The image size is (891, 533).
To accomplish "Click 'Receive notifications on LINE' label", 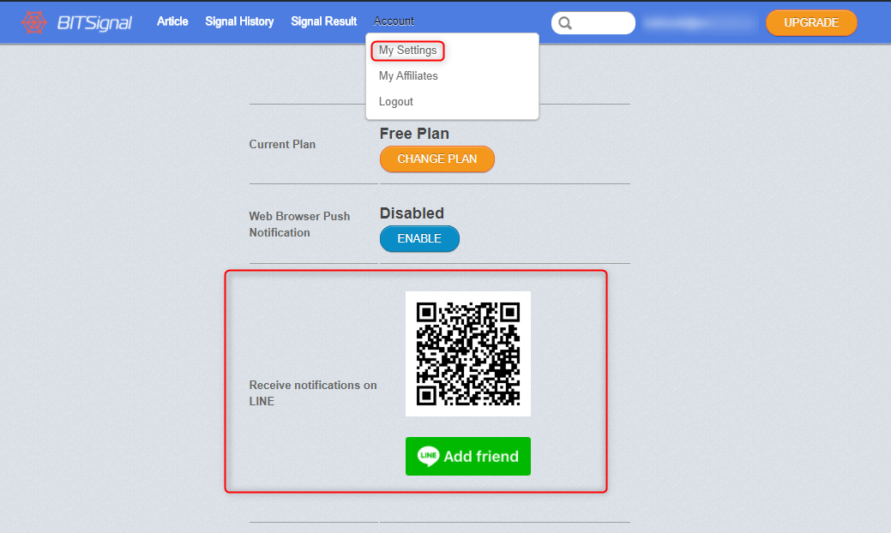I will (312, 392).
